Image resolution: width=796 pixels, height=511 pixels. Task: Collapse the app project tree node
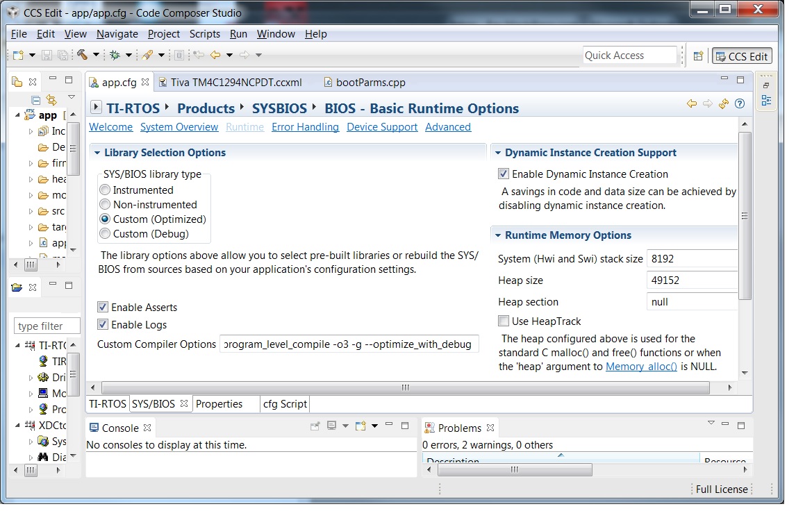tap(18, 115)
